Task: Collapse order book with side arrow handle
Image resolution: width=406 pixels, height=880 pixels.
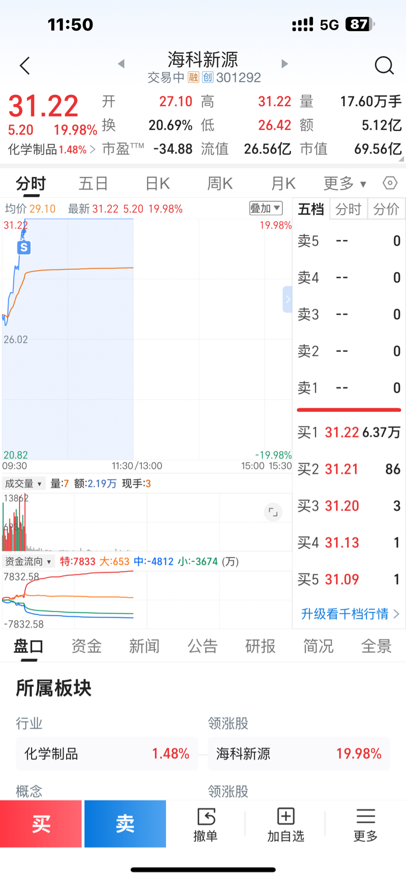Action: pos(288,299)
